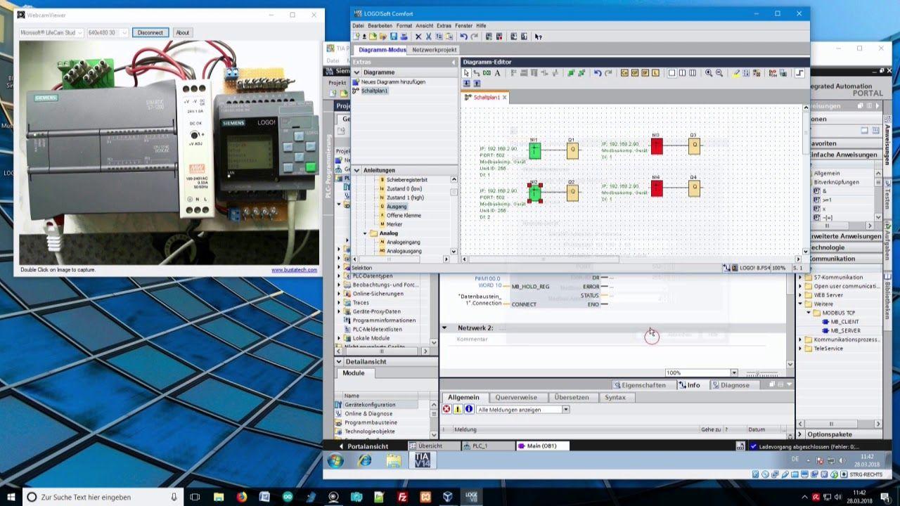Viewport: 900px width, 506px height.
Task: Open the L block list icon
Action: tap(655, 73)
